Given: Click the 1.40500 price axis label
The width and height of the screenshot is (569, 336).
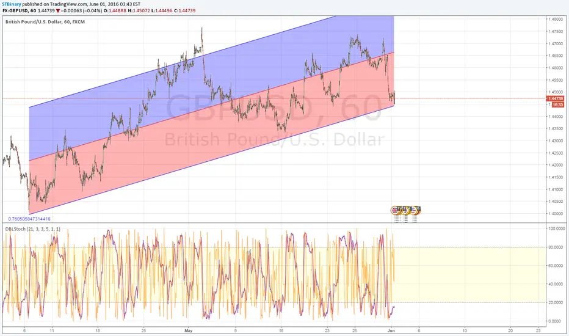Looking at the screenshot, I should [x=556, y=202].
